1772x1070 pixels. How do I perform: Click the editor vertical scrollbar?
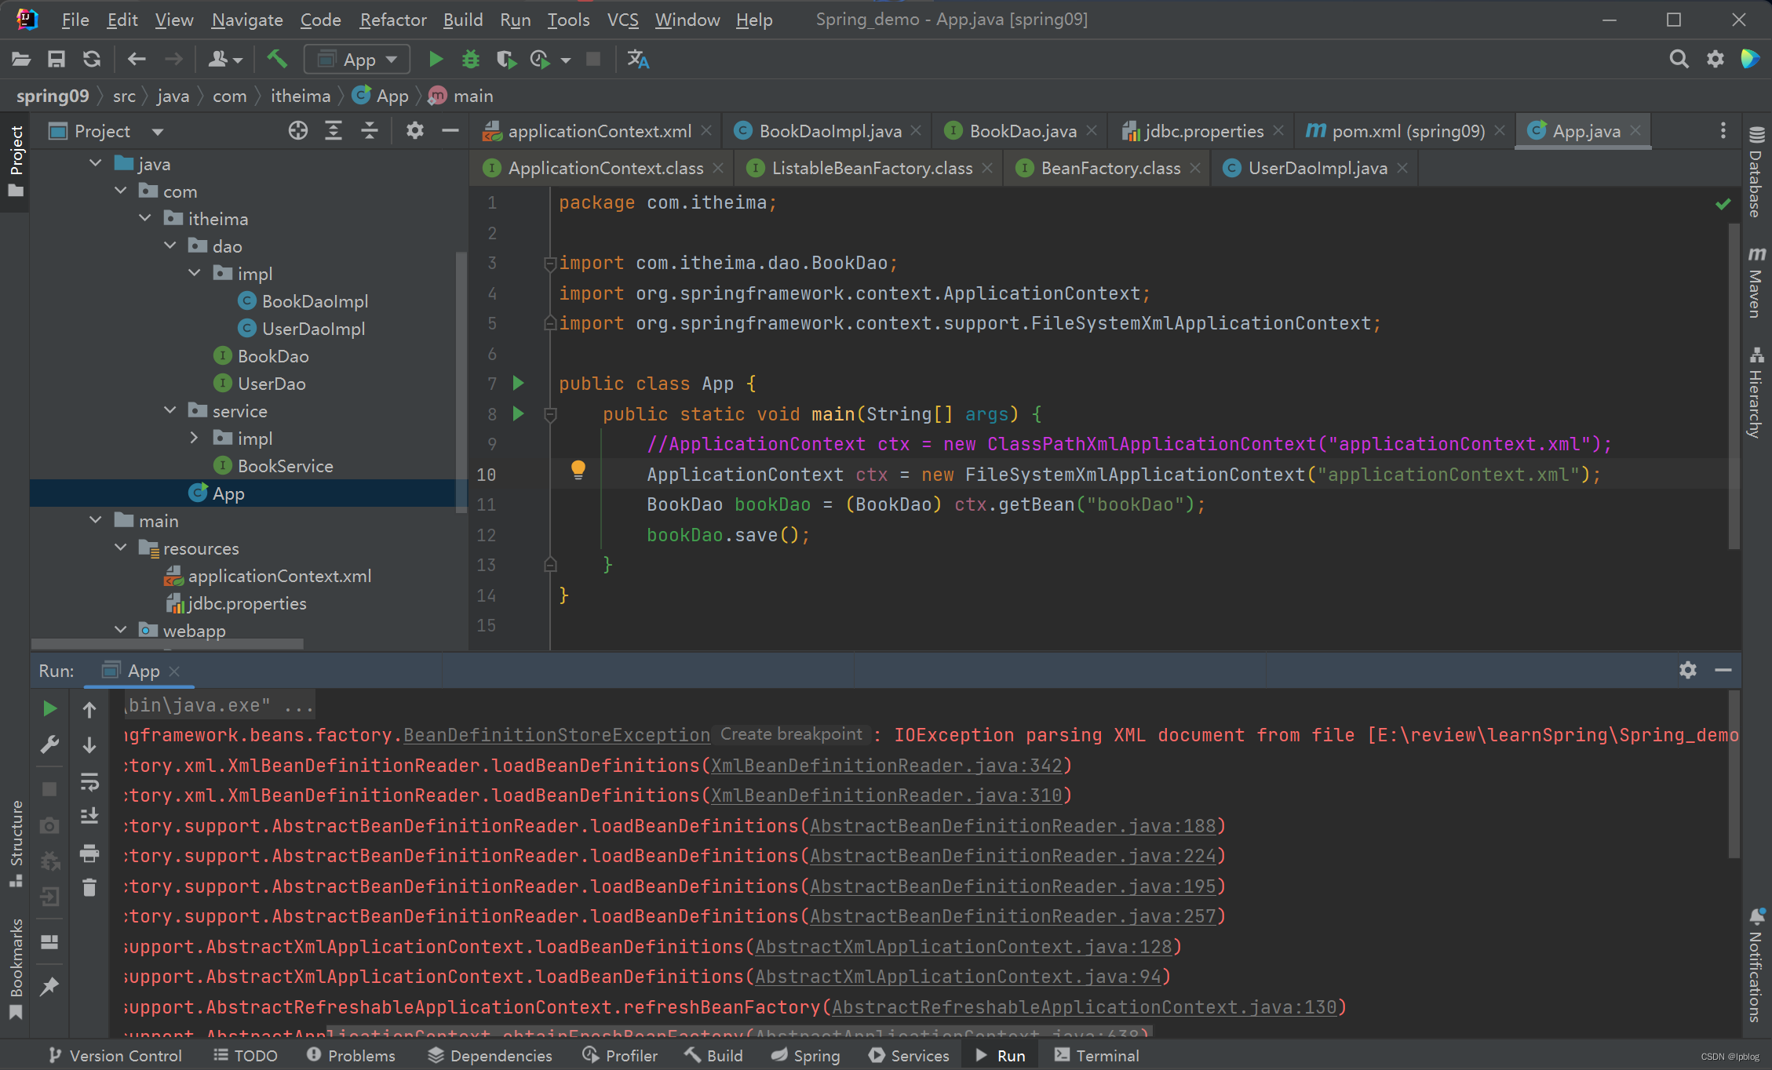click(1734, 388)
